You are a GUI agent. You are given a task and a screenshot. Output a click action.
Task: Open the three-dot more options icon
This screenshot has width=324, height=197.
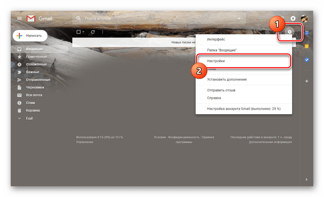(x=103, y=32)
